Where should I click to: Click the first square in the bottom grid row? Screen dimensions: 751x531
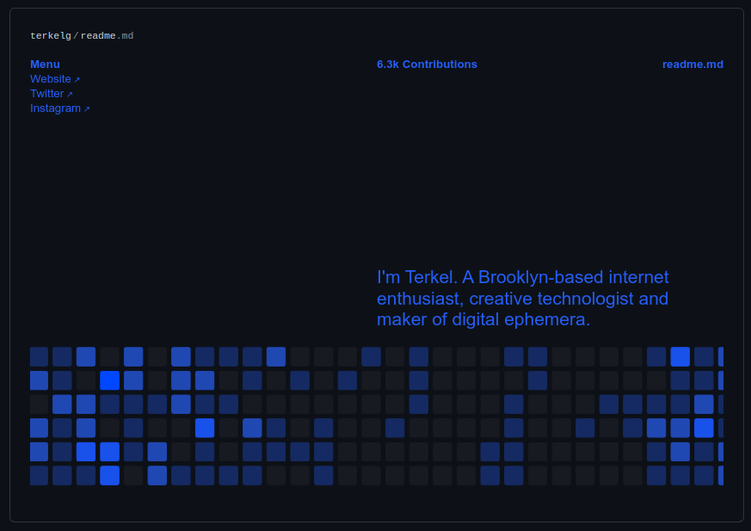click(39, 475)
